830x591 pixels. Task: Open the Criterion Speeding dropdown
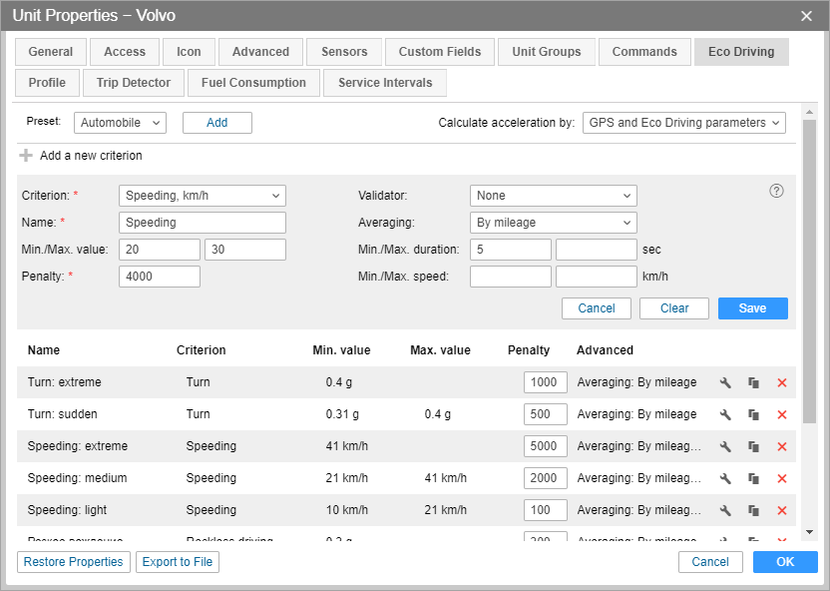[202, 196]
